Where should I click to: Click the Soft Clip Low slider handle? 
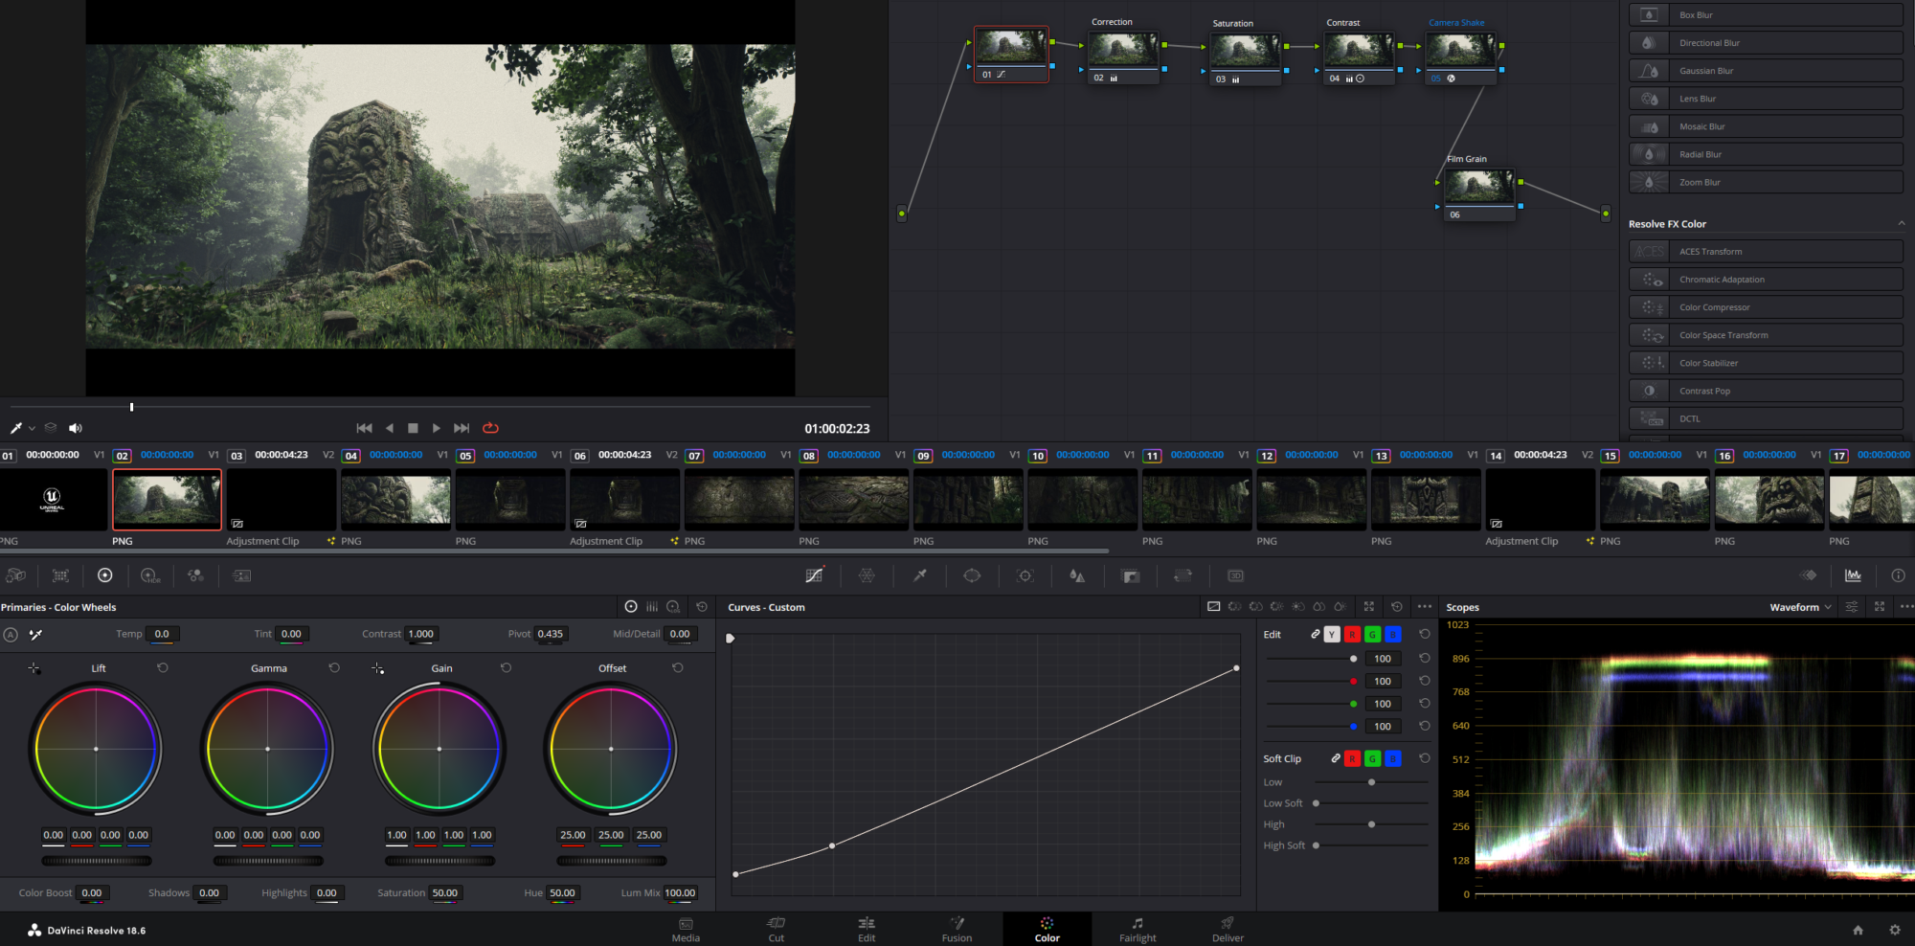click(1371, 782)
